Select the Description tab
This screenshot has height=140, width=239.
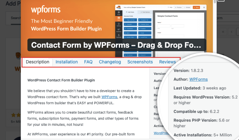click(38, 62)
